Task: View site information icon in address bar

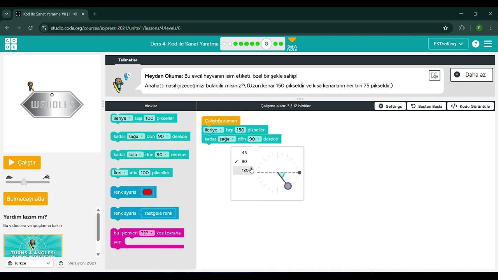Action: 44,28
